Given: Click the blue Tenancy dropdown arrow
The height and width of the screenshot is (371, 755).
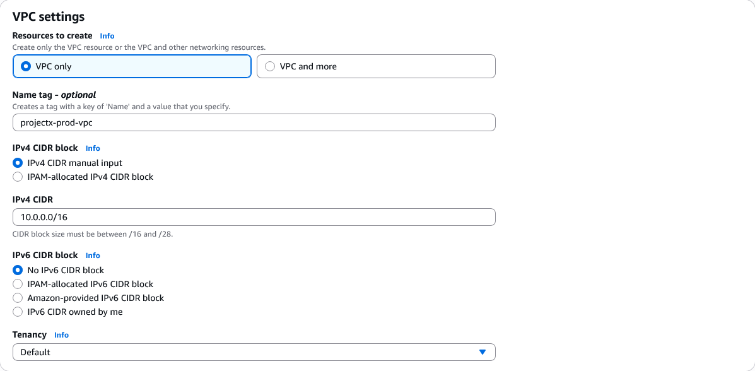Looking at the screenshot, I should point(483,352).
